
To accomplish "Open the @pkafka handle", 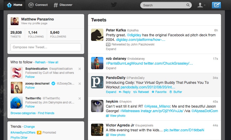I will (133, 30).
